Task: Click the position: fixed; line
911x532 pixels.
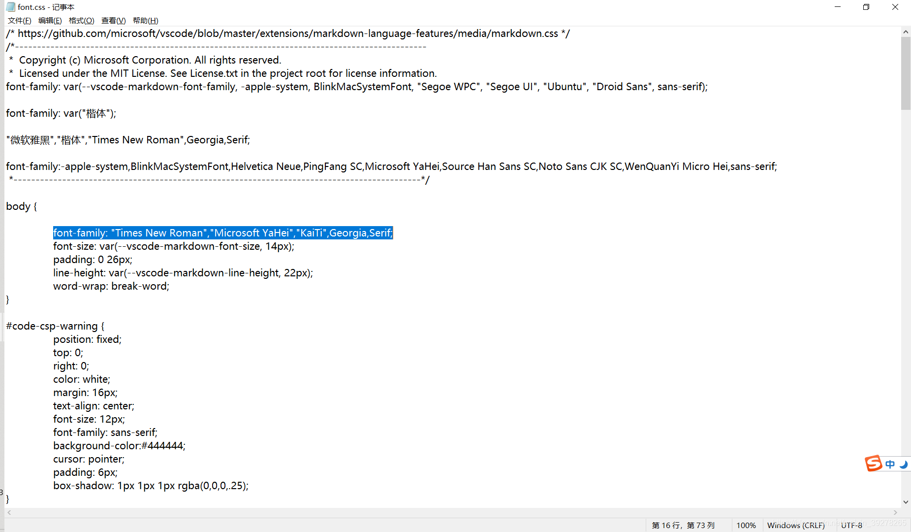Action: 87,339
